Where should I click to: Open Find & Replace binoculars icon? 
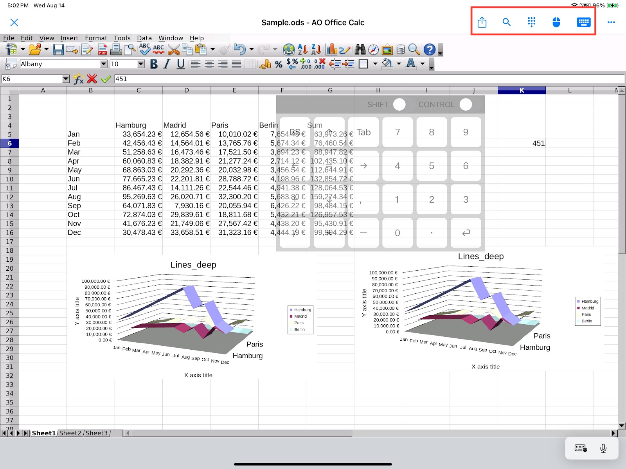(x=360, y=50)
